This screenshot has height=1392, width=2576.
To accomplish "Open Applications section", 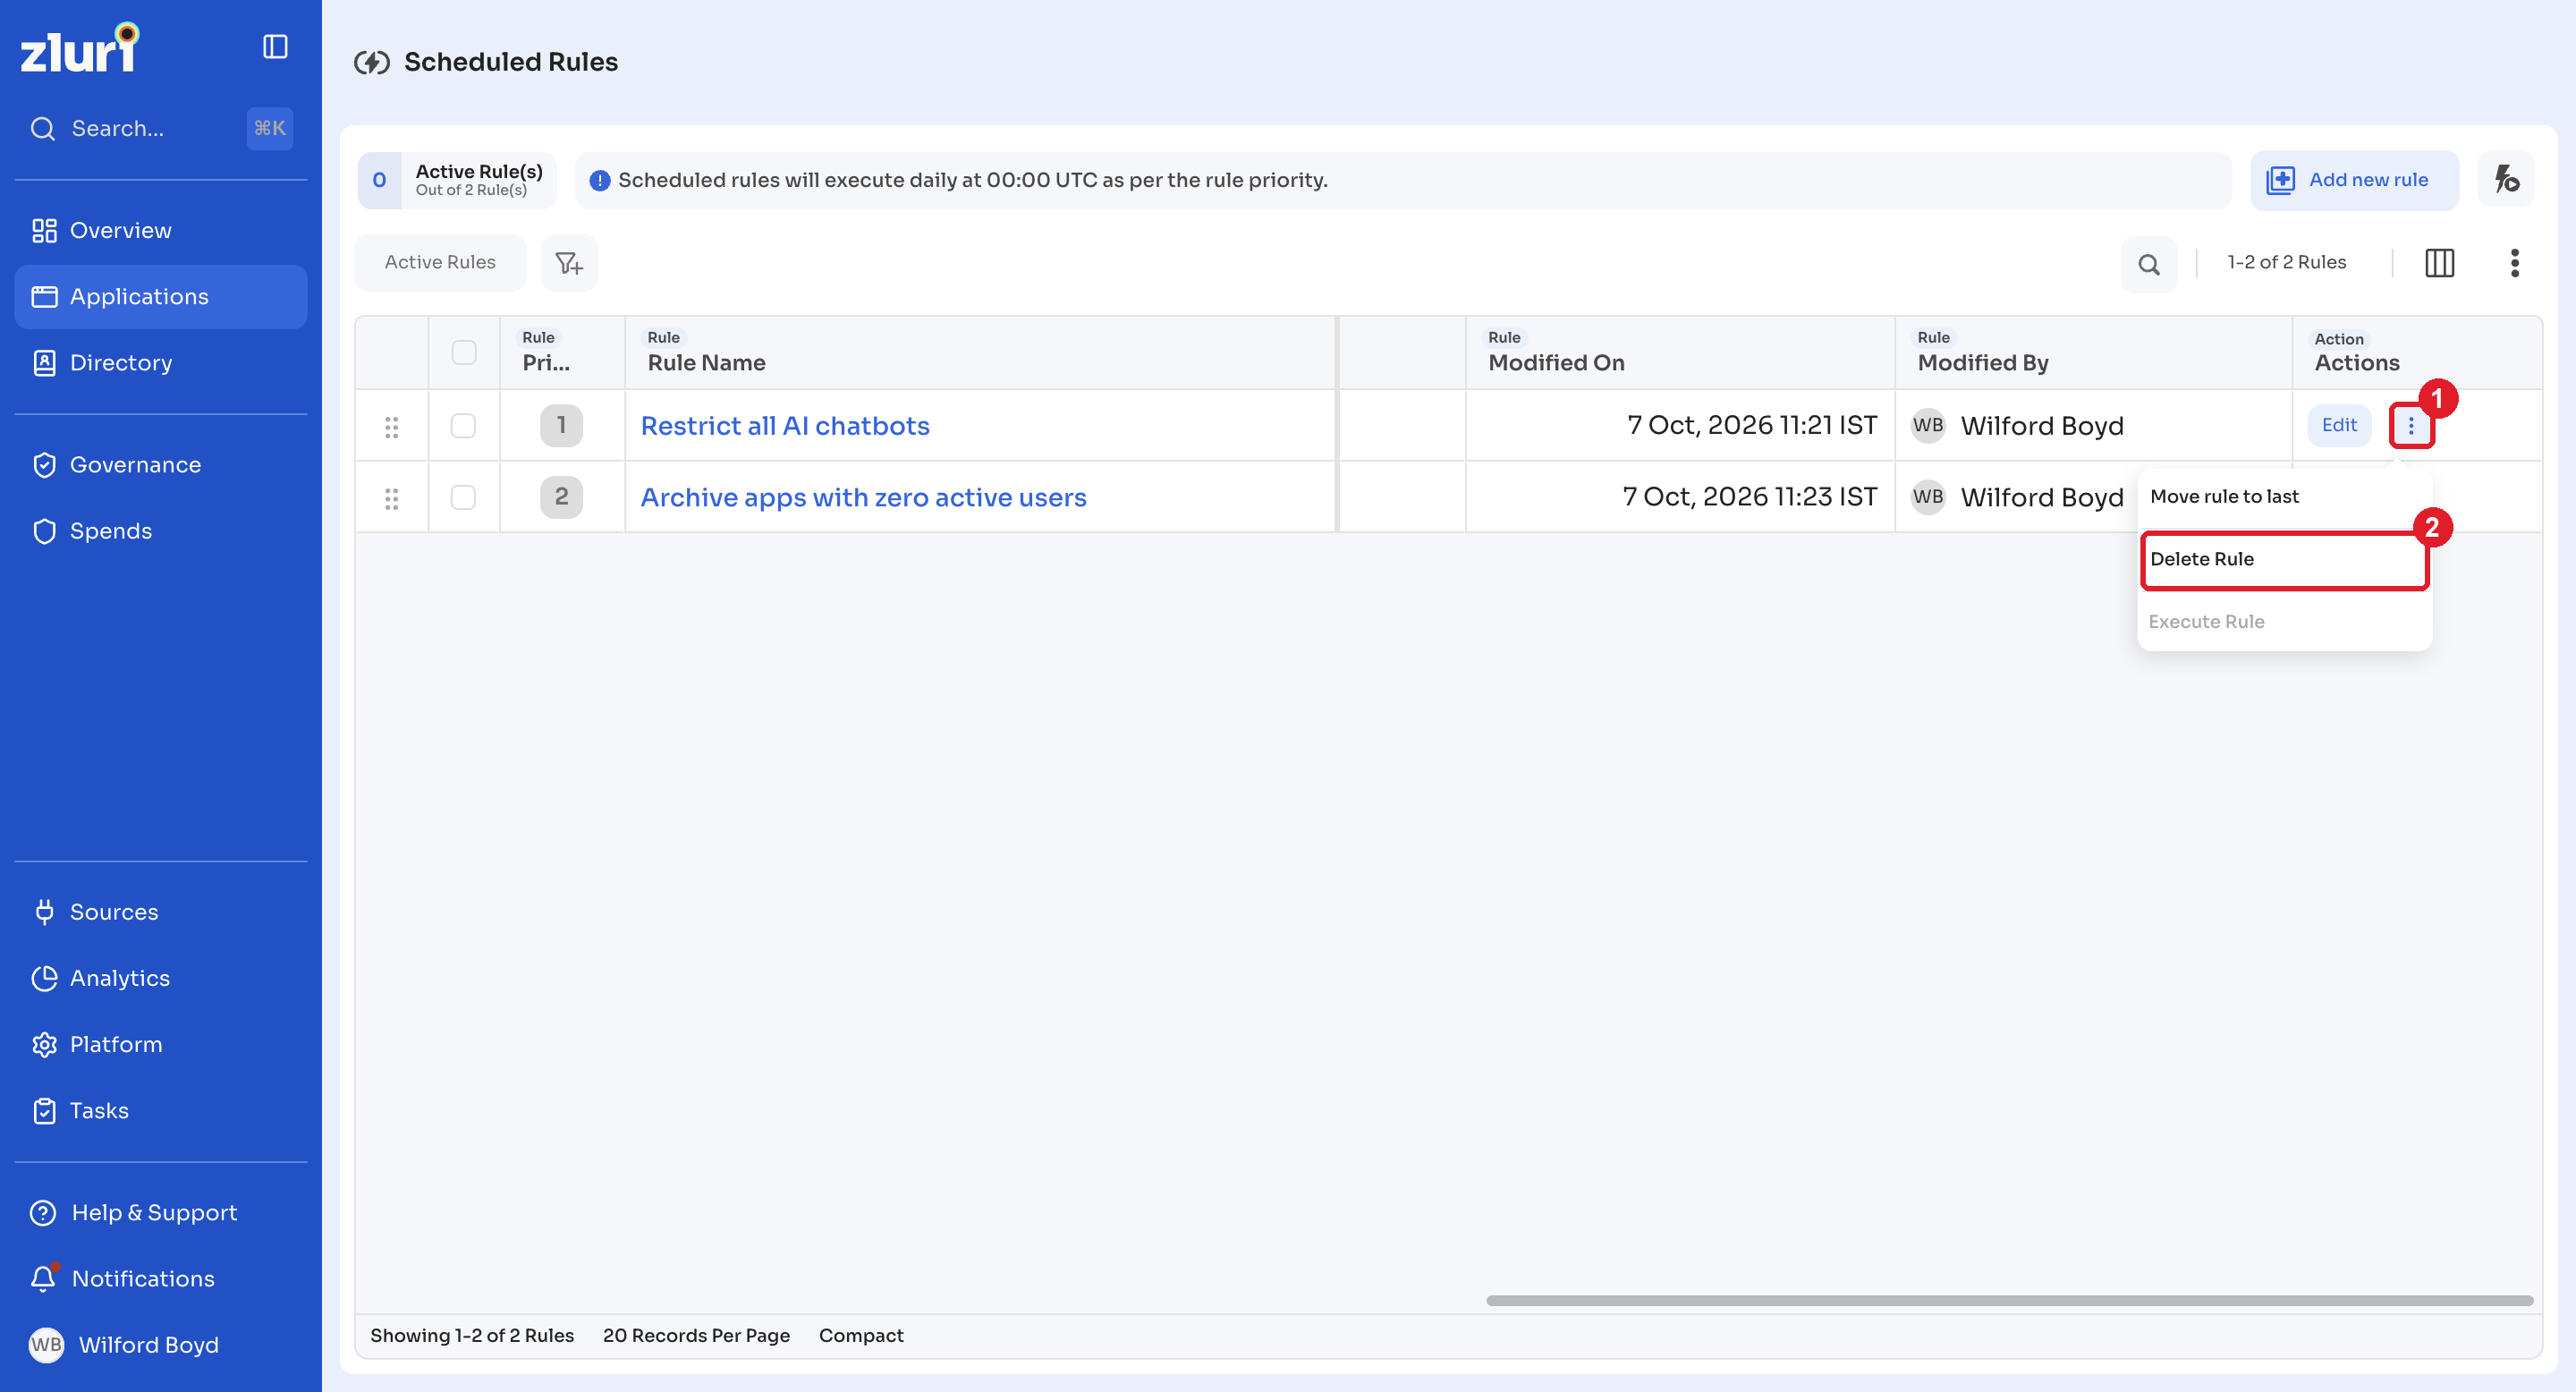I will 160,297.
